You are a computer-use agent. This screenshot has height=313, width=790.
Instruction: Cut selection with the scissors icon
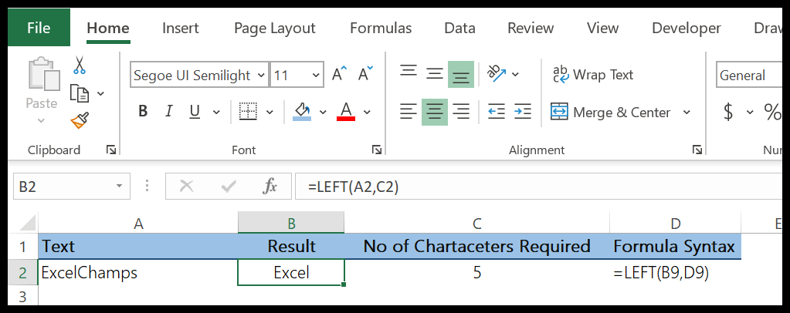click(79, 66)
